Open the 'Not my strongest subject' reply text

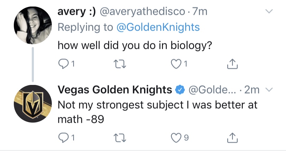158,112
